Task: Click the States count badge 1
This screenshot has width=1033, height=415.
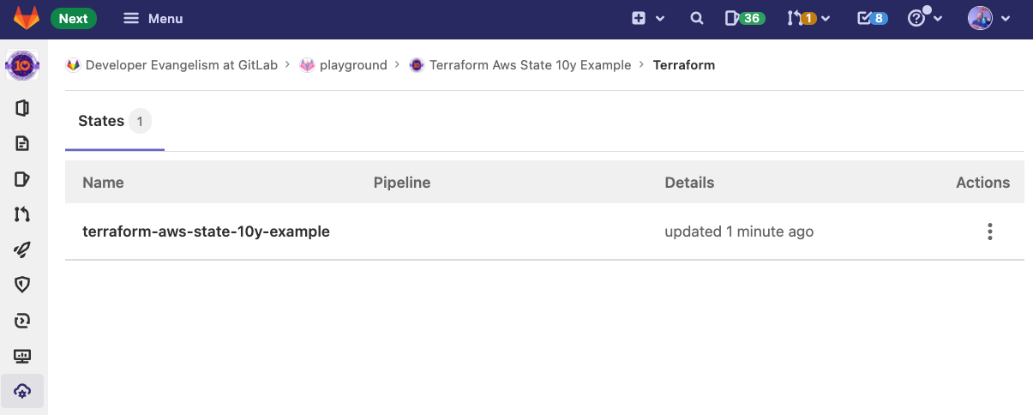Action: (x=140, y=122)
